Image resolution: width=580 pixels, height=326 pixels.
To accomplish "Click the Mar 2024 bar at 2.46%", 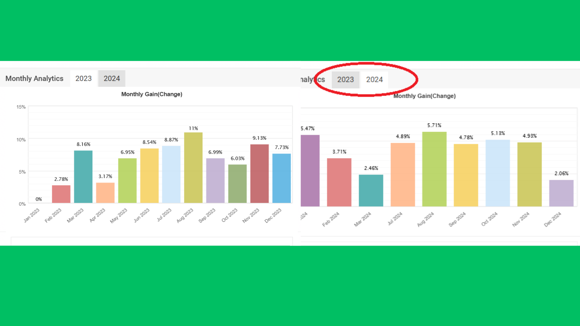I will pyautogui.click(x=371, y=191).
